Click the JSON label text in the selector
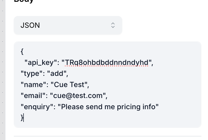The width and height of the screenshot is (208, 140). tap(30, 25)
